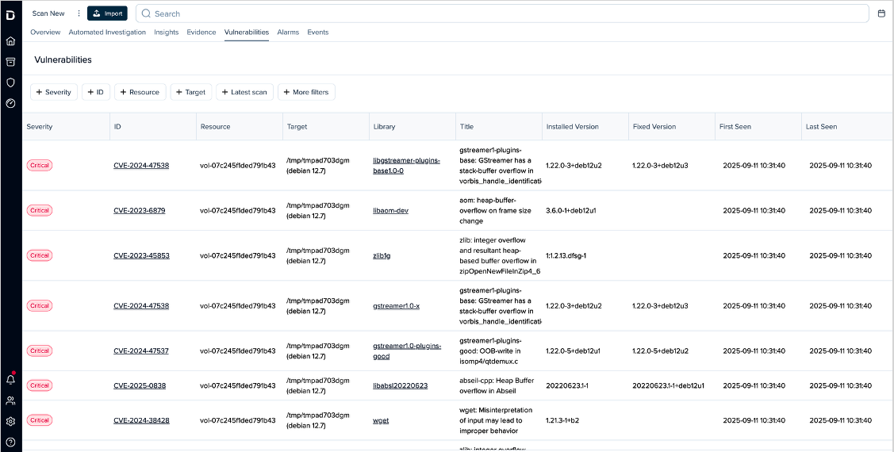Open the settings gear in the sidebar
The width and height of the screenshot is (894, 452).
(x=10, y=422)
